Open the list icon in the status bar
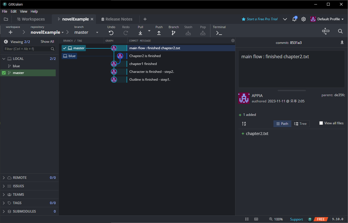 247,219
